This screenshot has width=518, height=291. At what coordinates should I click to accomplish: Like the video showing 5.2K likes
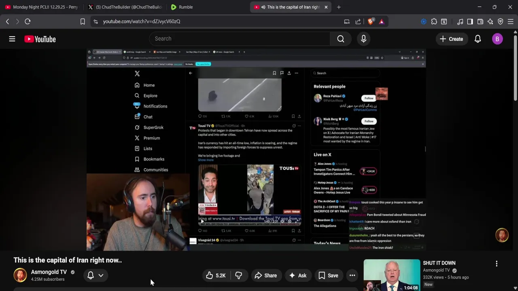click(216, 276)
